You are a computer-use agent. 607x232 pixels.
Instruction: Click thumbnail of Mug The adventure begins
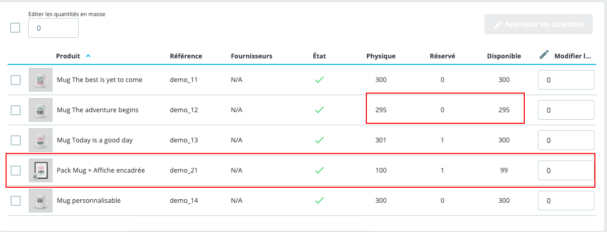pos(40,110)
